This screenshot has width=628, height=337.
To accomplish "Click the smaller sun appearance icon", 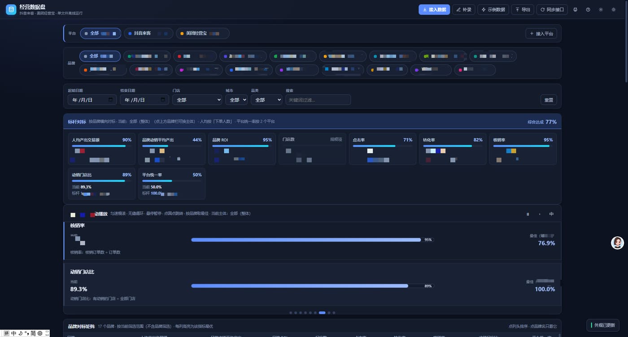I will click(601, 9).
